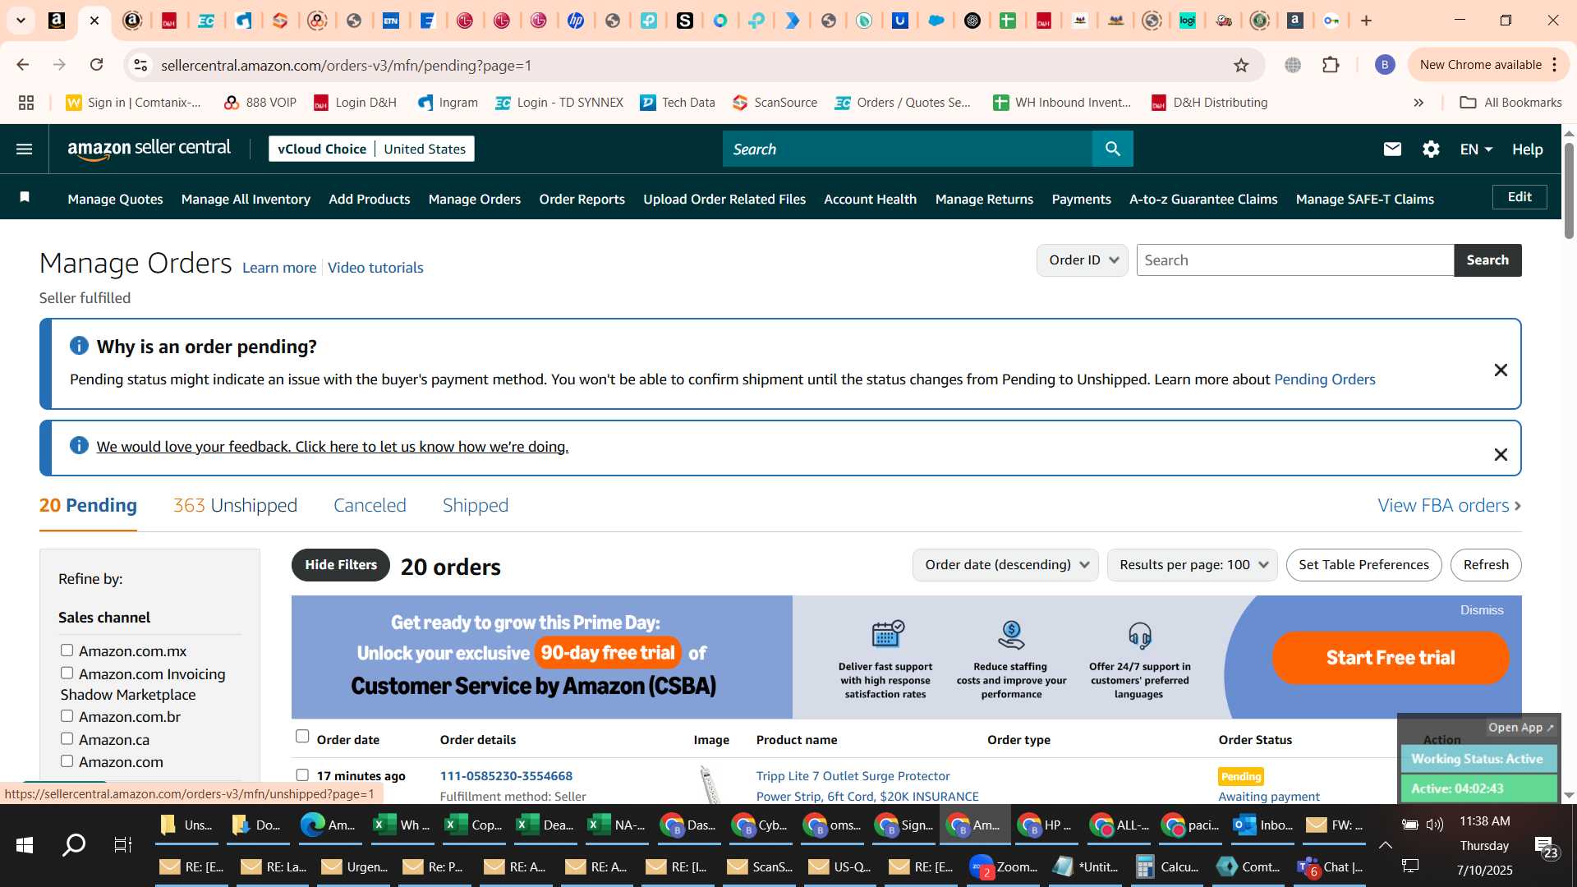Click the Edit navigation bar button
This screenshot has width=1577, height=887.
click(x=1520, y=197)
